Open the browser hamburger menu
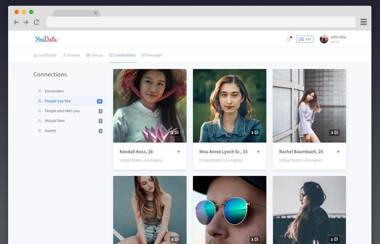 pos(363,22)
